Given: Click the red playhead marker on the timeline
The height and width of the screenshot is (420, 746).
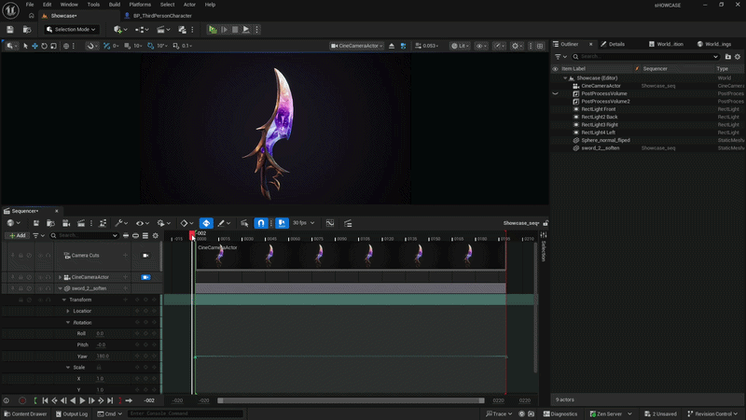Looking at the screenshot, I should (192, 235).
